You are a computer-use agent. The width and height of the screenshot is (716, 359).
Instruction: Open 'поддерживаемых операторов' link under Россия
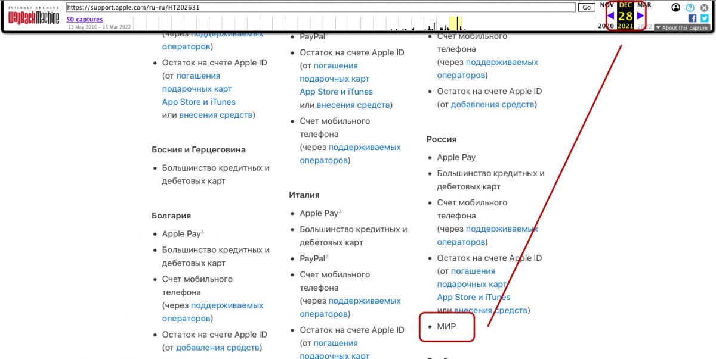pos(487,235)
